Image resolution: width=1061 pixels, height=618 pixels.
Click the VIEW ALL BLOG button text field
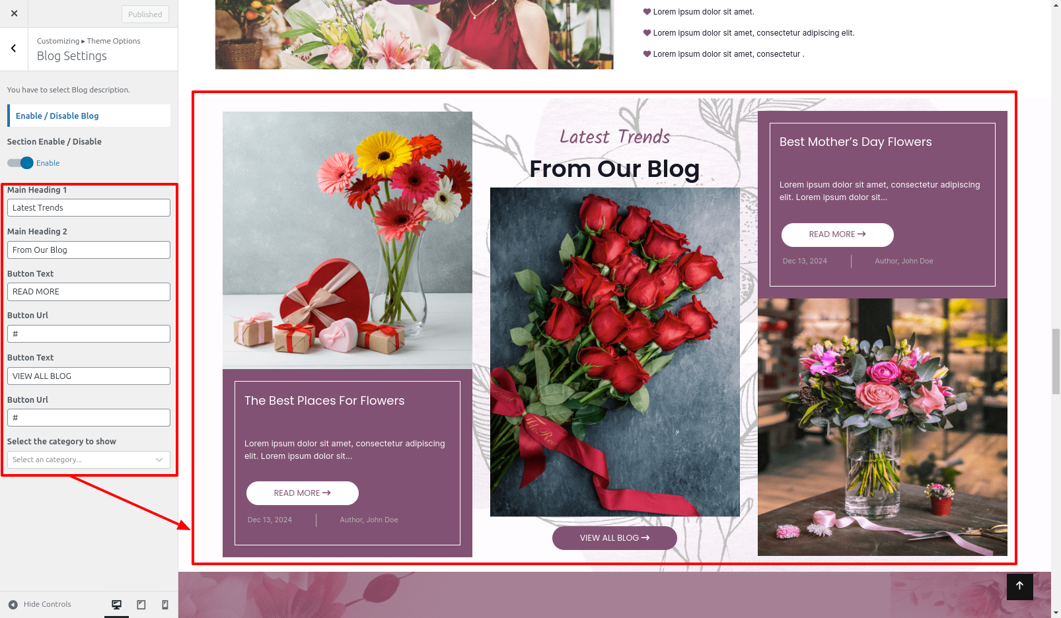pos(89,376)
